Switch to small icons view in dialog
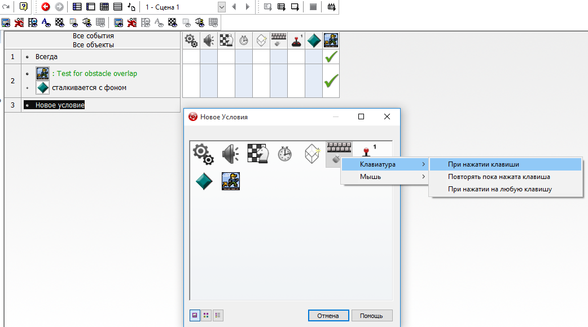588x327 pixels. pos(206,316)
